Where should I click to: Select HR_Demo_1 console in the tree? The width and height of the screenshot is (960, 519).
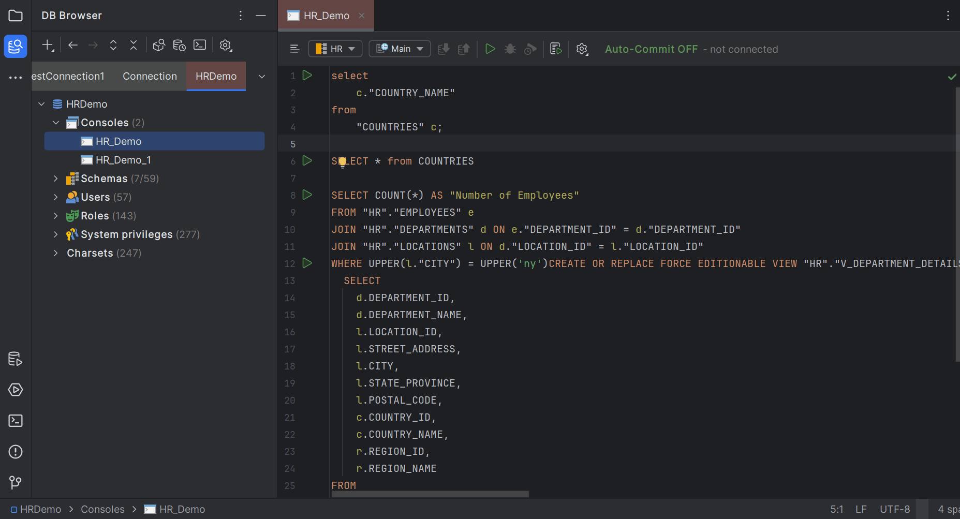point(123,159)
